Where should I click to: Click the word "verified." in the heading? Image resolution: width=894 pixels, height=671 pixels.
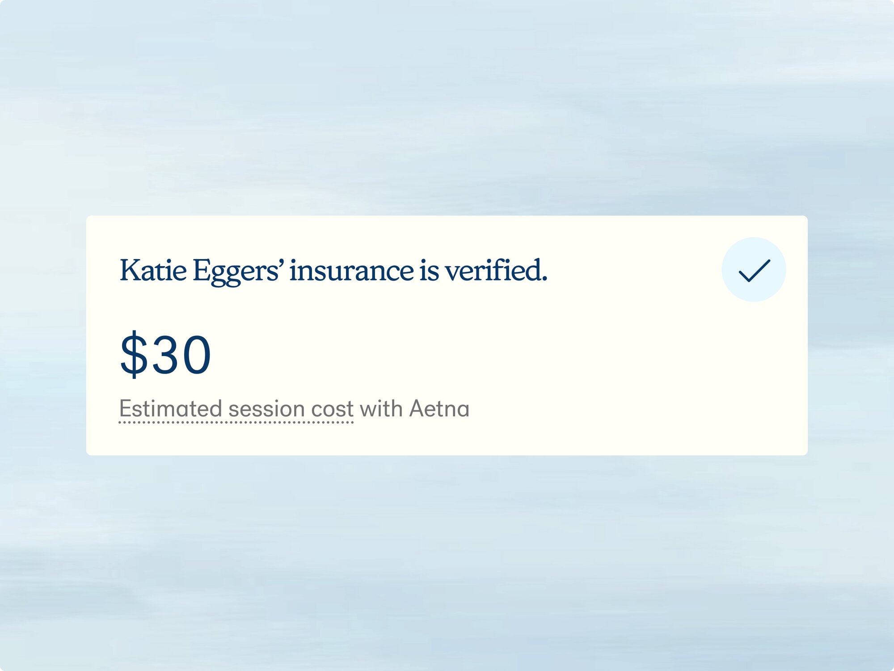[x=496, y=271]
